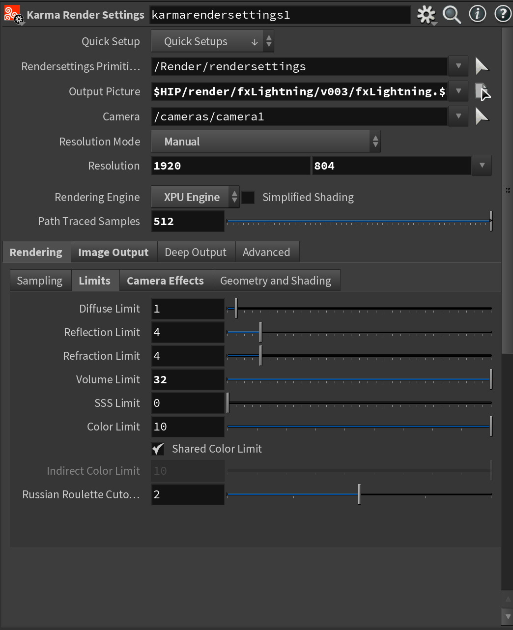Click the Path Traced Samples label
The width and height of the screenshot is (513, 630).
[x=89, y=221]
